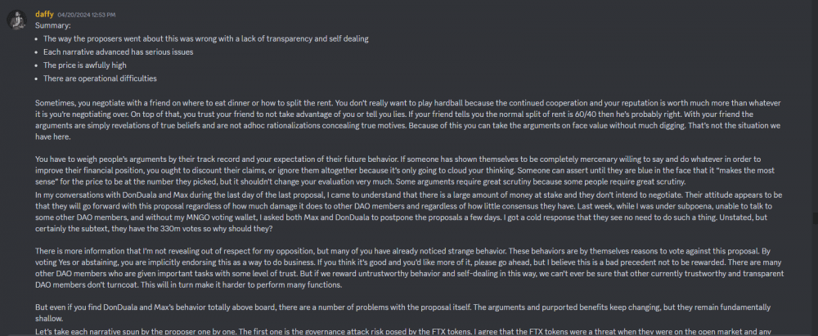Image resolution: width=818 pixels, height=336 pixels.
Task: Click the 04/20/2024 12:53 PM timestamp
Action: pos(86,15)
